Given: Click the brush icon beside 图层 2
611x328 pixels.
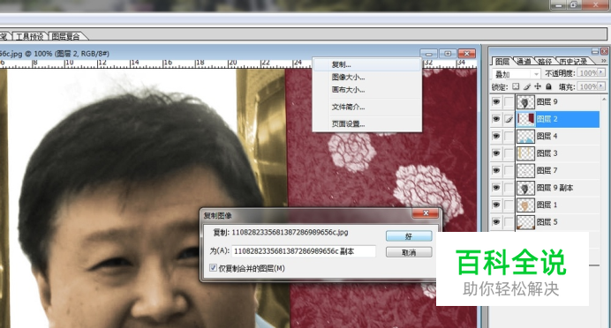Looking at the screenshot, I should tap(509, 119).
